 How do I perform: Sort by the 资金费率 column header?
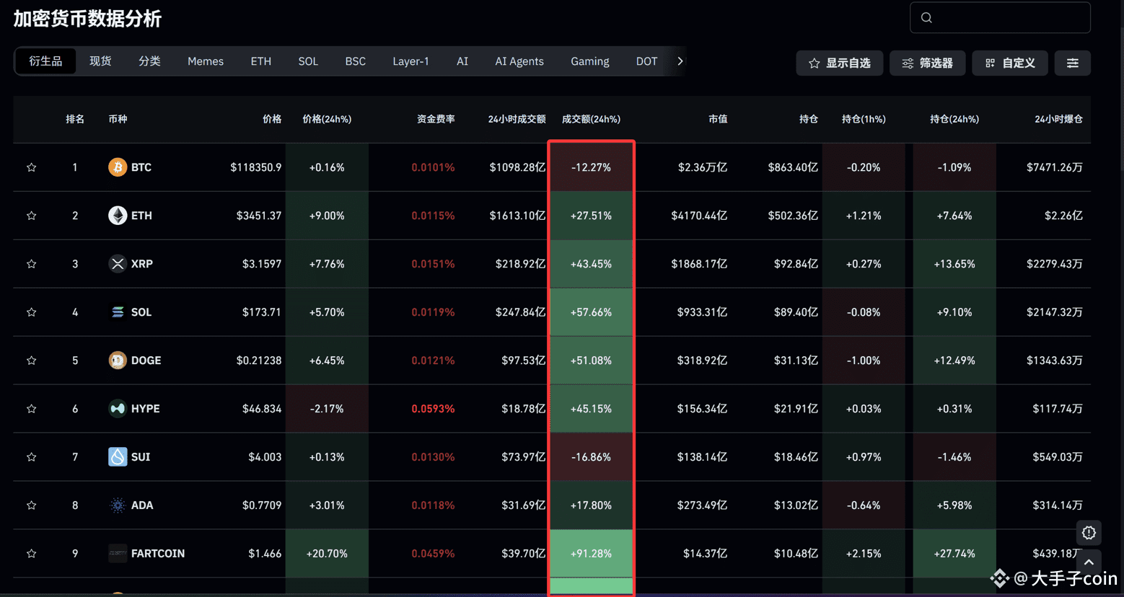pos(436,119)
